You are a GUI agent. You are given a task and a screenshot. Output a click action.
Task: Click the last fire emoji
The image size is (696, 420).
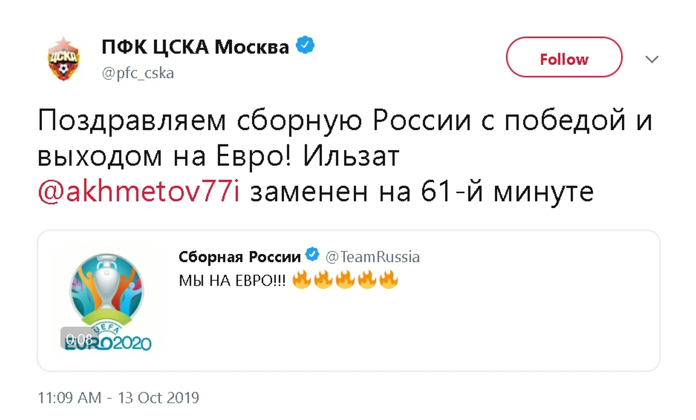click(388, 280)
